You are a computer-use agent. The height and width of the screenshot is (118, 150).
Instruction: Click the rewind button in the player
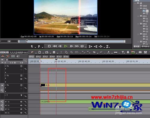tap(55, 46)
